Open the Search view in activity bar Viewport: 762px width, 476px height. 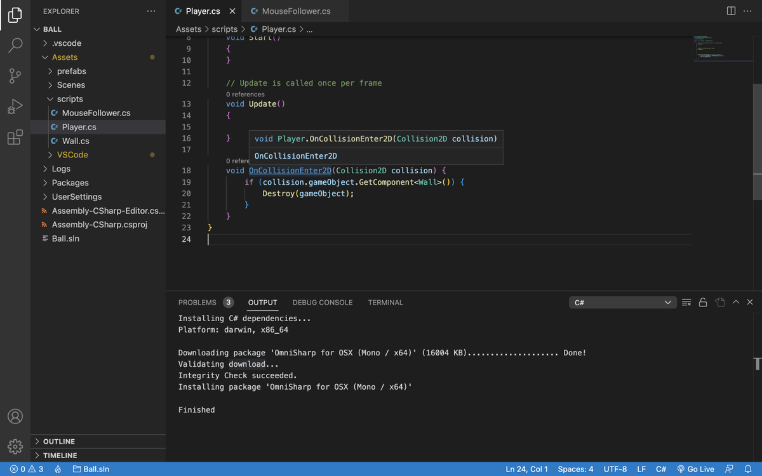coord(15,45)
